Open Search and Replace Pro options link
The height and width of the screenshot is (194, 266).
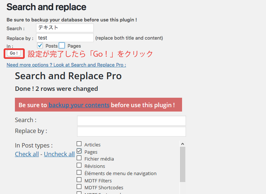pos(66,65)
